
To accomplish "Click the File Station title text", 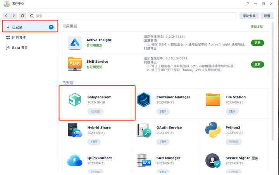I will [x=236, y=97].
